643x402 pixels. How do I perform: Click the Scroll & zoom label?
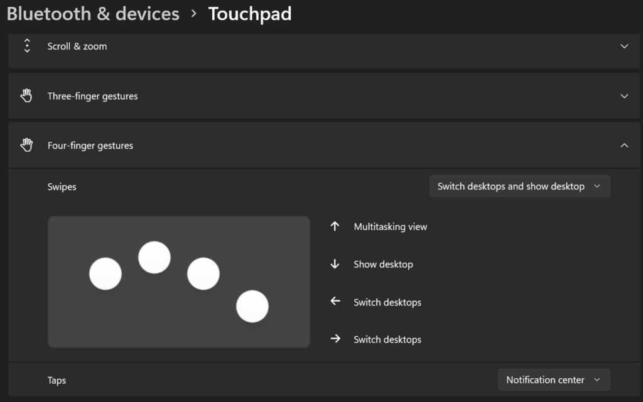(77, 46)
